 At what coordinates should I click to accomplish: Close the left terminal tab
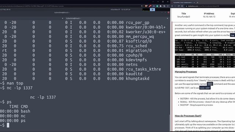click(62, 18)
